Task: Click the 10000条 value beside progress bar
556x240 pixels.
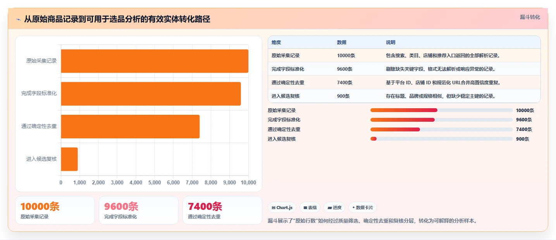Action: 525,111
